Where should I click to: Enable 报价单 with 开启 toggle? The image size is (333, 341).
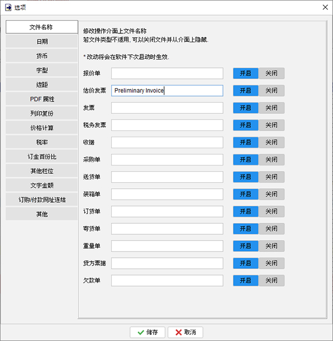click(x=246, y=73)
